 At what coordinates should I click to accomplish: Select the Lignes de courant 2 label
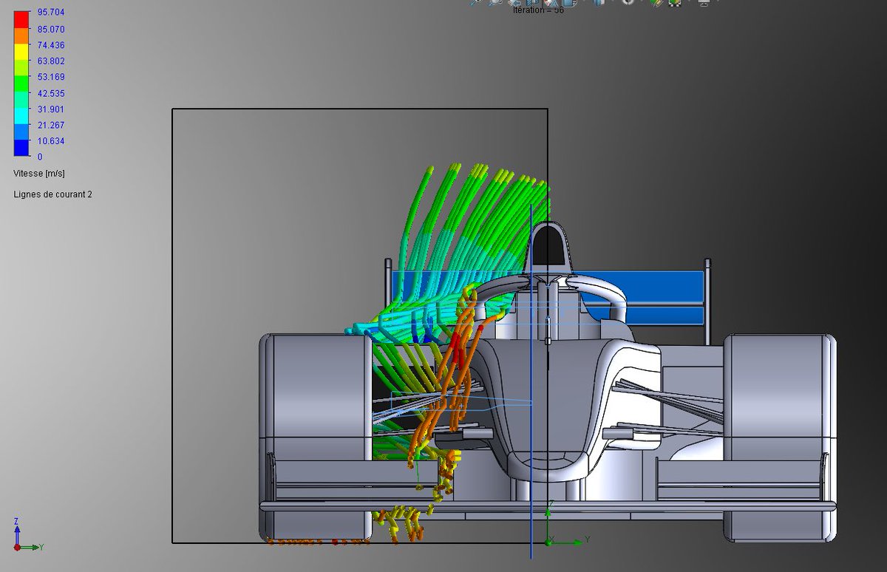pyautogui.click(x=52, y=194)
